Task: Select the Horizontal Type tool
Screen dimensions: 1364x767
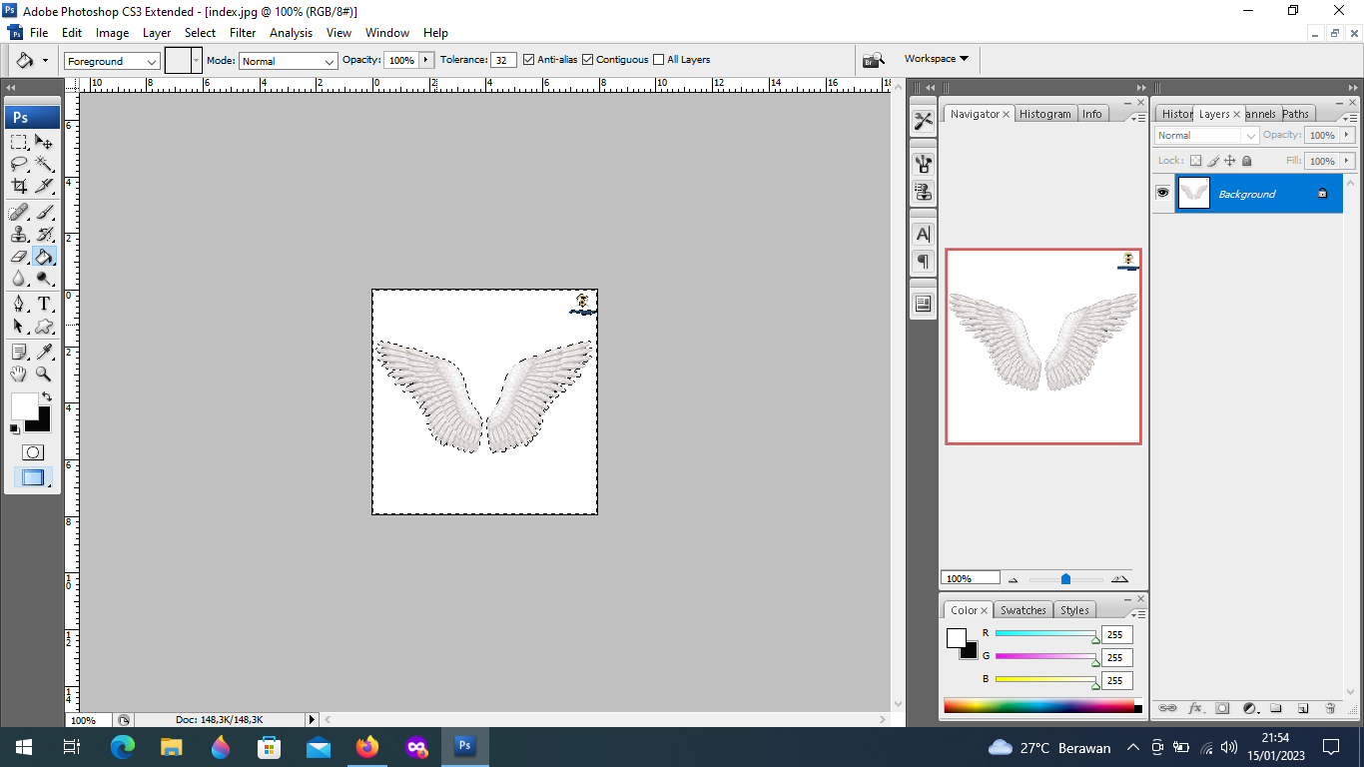Action: pos(44,304)
